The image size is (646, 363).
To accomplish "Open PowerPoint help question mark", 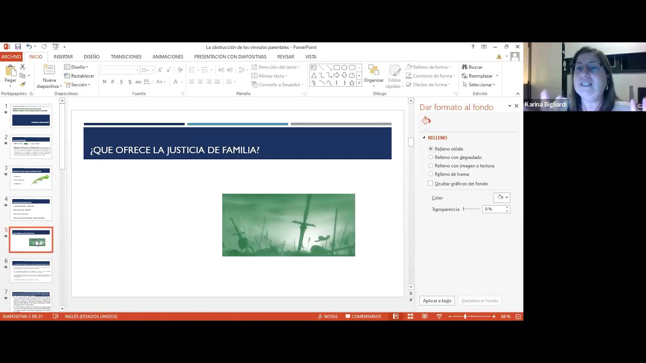I will click(x=473, y=47).
